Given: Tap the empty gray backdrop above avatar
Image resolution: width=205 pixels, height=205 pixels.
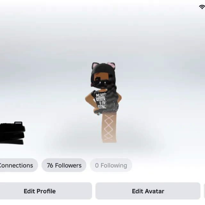Looking at the screenshot, I should point(102,33).
